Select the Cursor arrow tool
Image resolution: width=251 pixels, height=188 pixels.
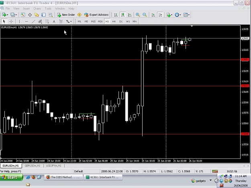tap(4, 21)
